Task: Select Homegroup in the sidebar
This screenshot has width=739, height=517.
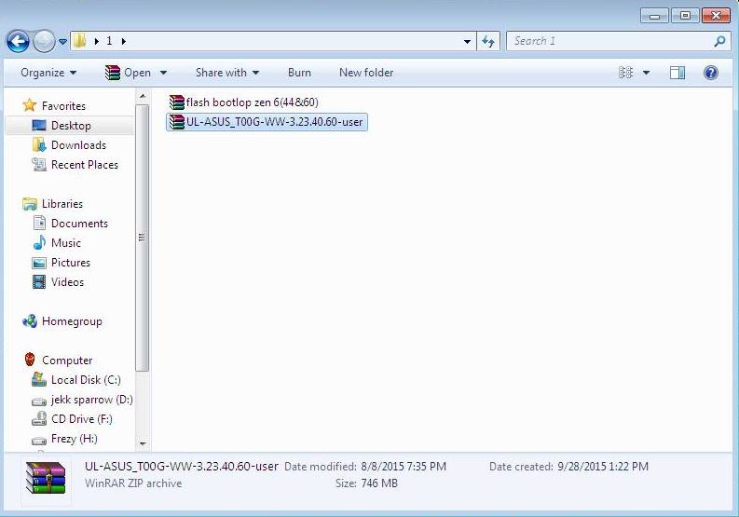Action: pyautogui.click(x=62, y=321)
